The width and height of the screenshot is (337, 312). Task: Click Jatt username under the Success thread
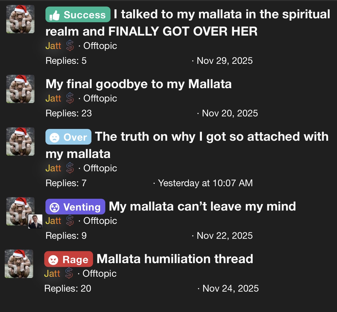(53, 46)
